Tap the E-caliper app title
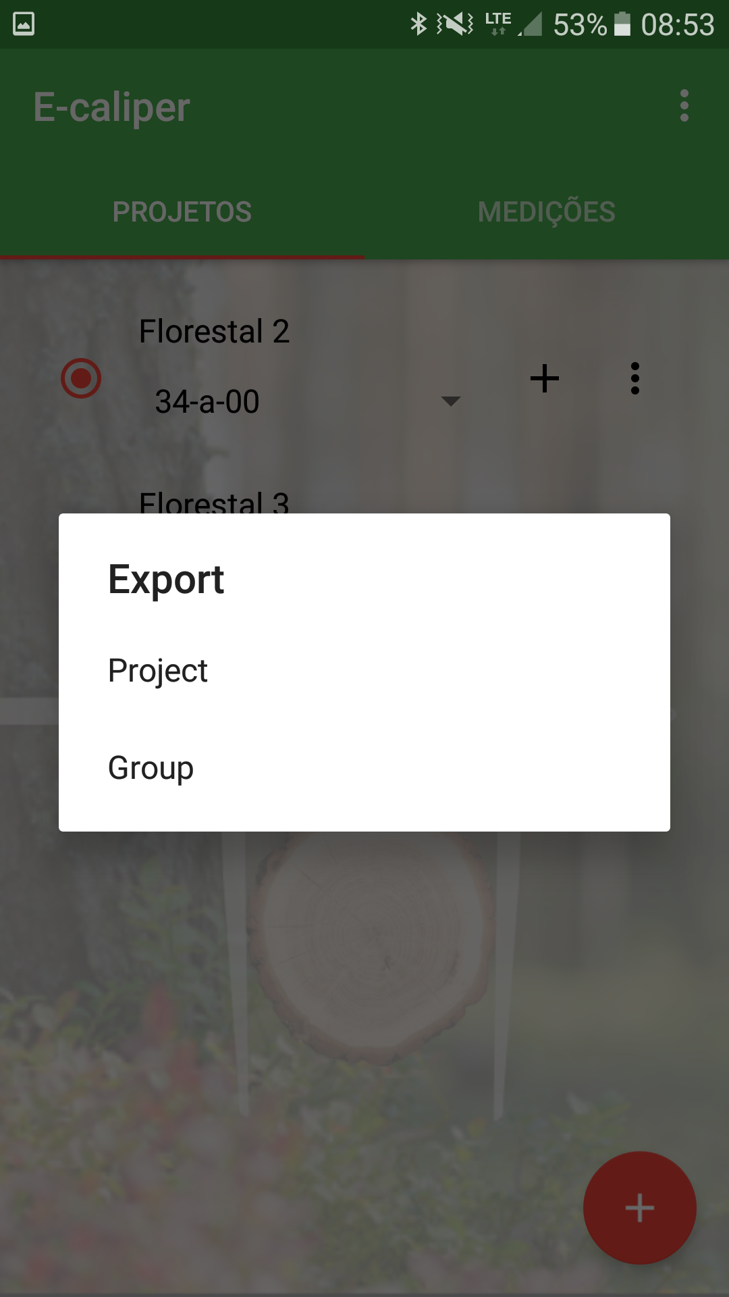 tap(112, 107)
